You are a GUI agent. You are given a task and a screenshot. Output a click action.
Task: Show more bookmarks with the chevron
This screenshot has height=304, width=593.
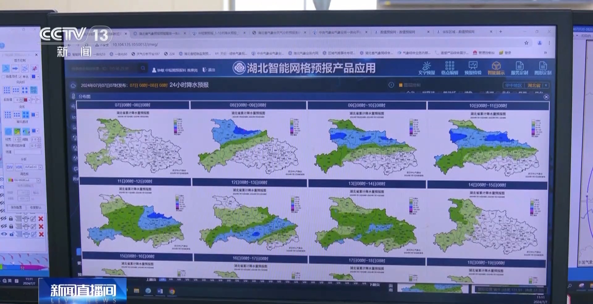pyautogui.click(x=545, y=53)
